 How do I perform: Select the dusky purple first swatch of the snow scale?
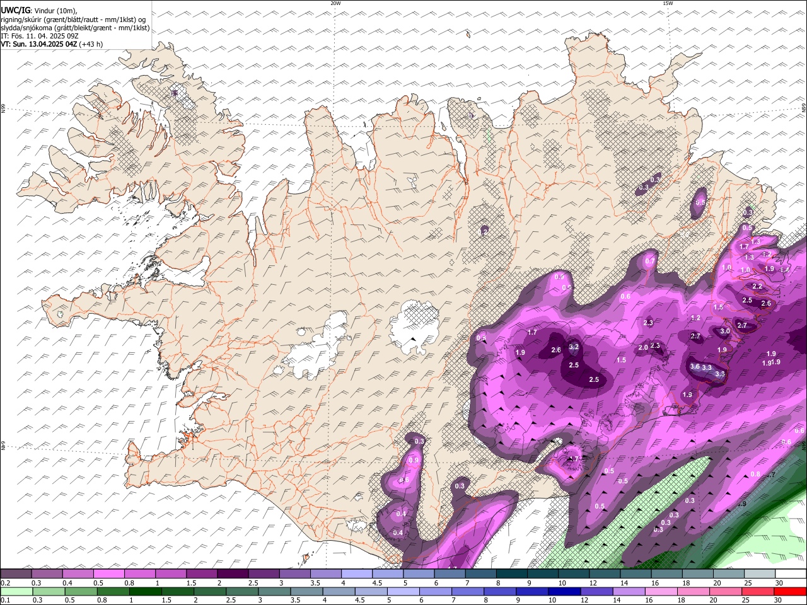click(x=16, y=573)
